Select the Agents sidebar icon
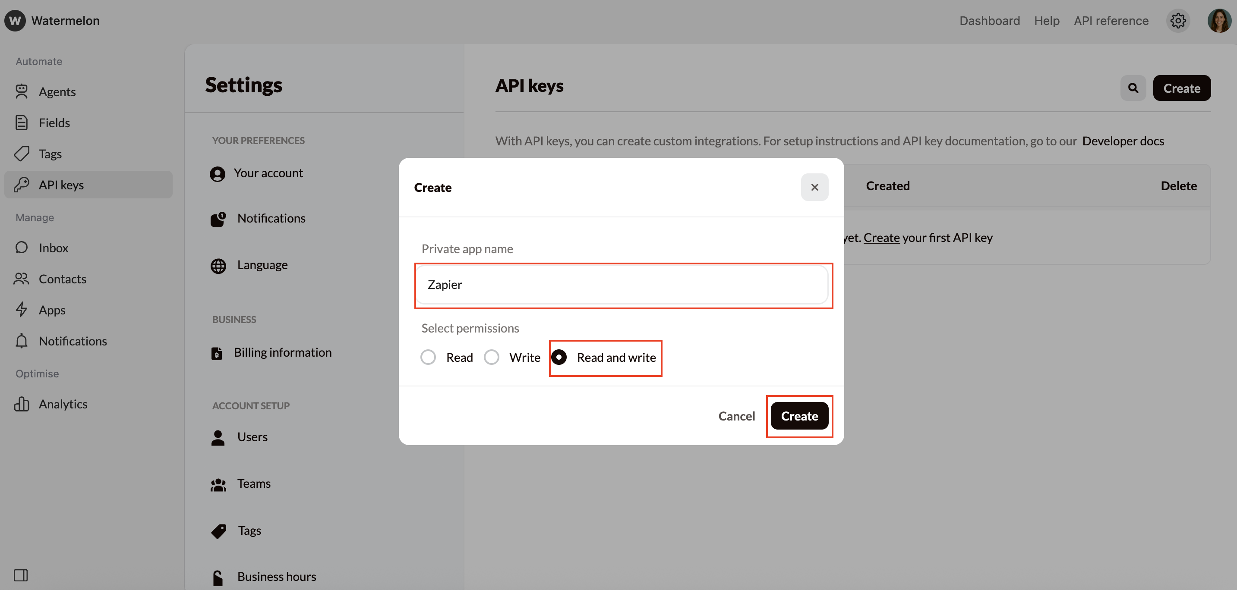The image size is (1237, 590). pyautogui.click(x=22, y=91)
